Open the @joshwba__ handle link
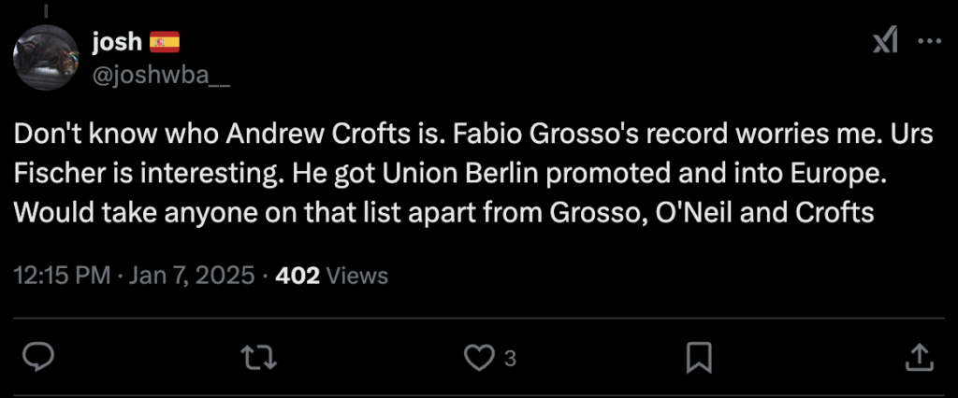The height and width of the screenshot is (398, 958). tap(161, 77)
